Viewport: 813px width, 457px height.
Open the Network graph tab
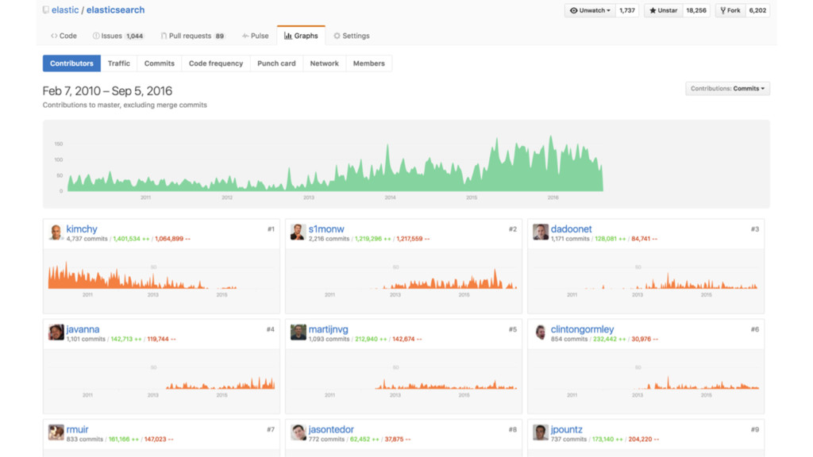324,63
